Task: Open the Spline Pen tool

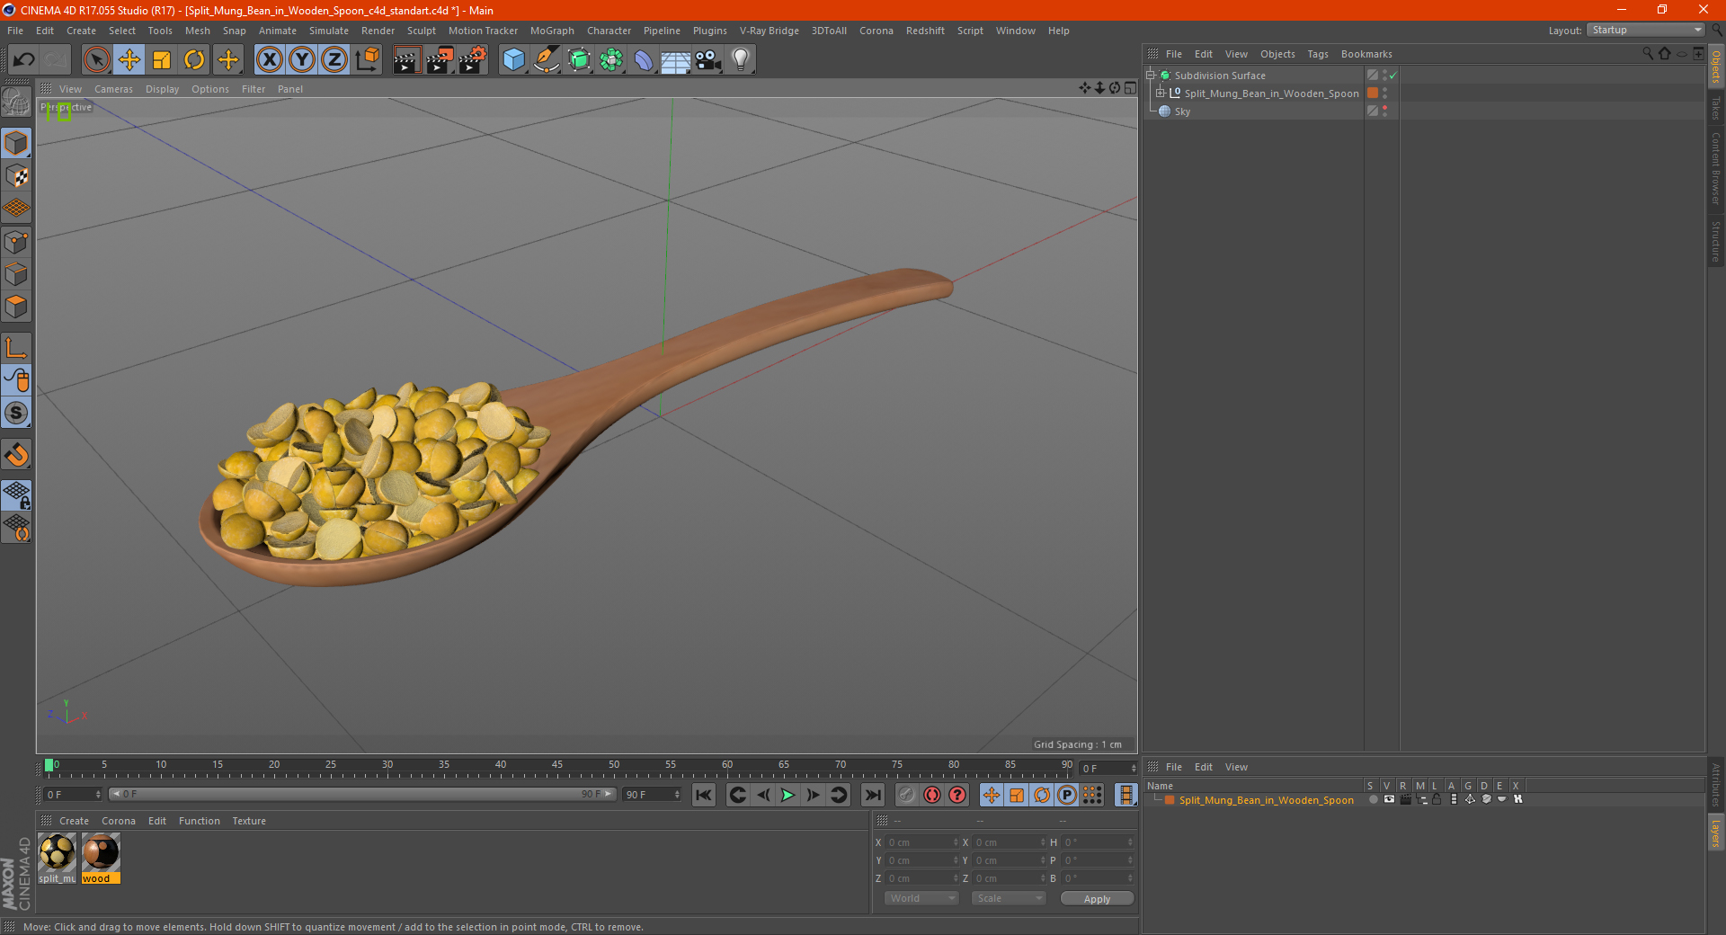Action: pos(546,59)
